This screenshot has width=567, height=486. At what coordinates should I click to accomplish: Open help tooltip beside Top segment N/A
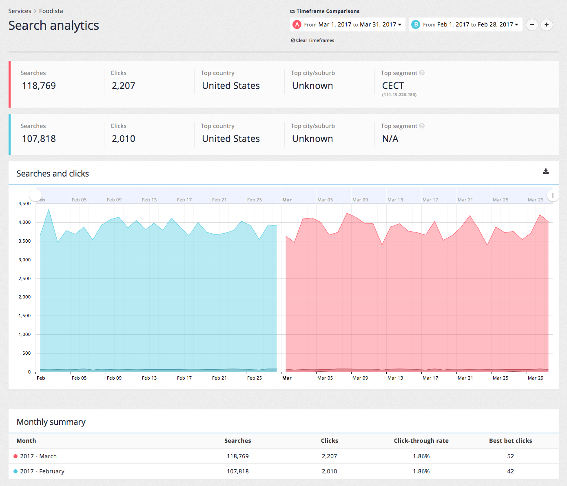422,126
